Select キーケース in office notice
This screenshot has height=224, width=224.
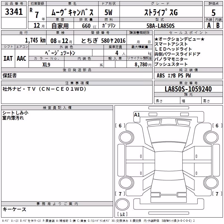pyautogui.click(x=14, y=209)
